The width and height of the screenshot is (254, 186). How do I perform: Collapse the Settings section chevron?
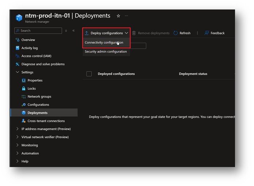pyautogui.click(x=17, y=72)
